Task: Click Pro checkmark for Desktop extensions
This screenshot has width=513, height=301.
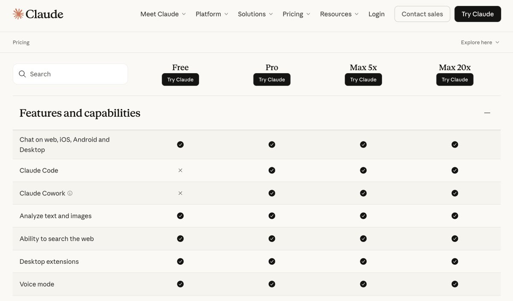Action: pyautogui.click(x=272, y=261)
